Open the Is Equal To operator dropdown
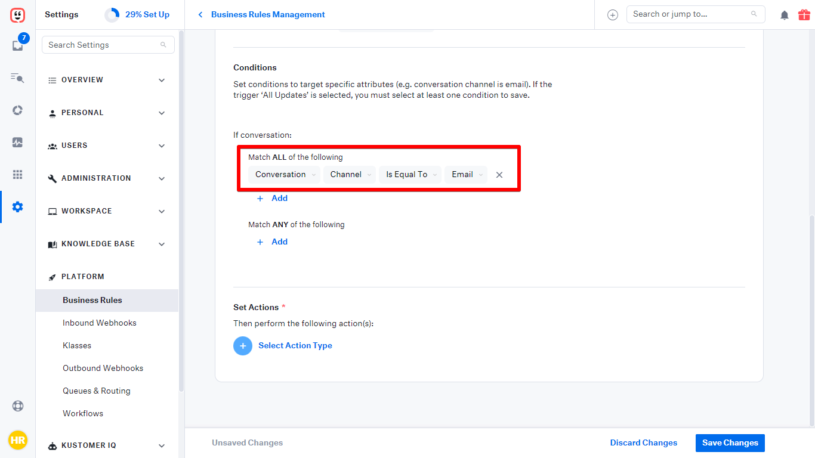The image size is (815, 458). coord(410,175)
